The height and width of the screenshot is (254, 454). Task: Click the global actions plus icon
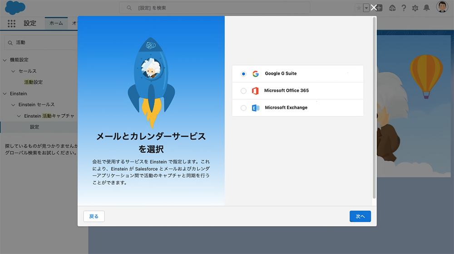click(x=379, y=8)
